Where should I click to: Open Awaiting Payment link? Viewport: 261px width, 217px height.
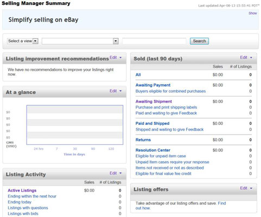[153, 85]
